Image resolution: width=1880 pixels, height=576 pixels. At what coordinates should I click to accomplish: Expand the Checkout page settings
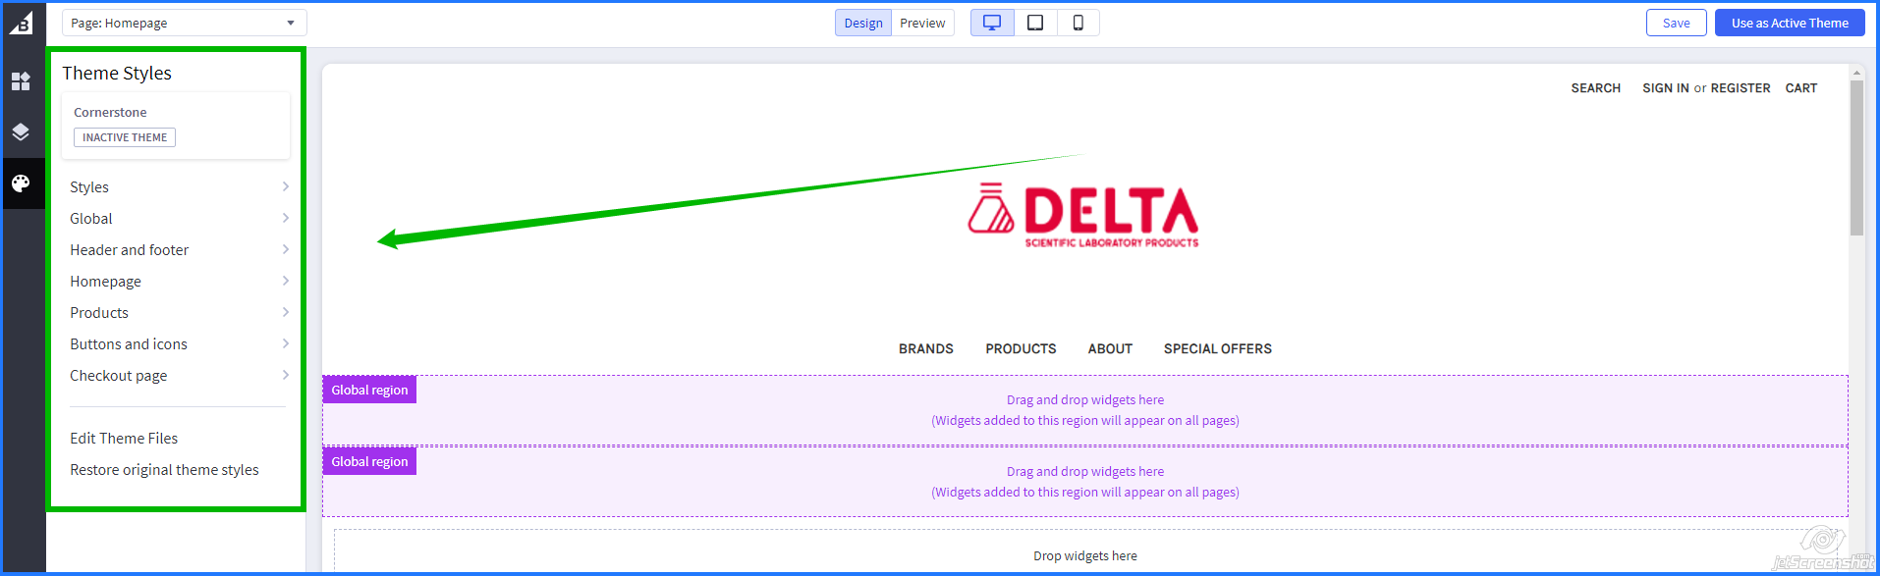(x=178, y=376)
